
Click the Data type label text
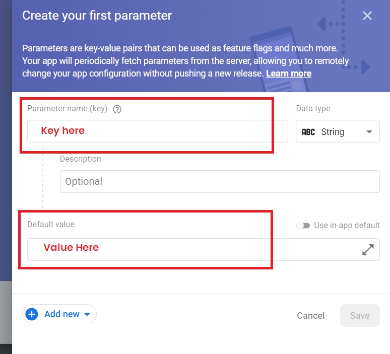pyautogui.click(x=313, y=108)
